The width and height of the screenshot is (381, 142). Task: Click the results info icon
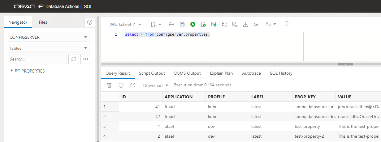click(x=121, y=85)
